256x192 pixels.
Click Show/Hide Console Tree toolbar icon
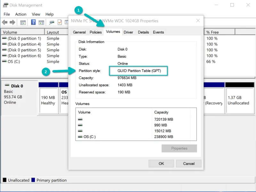23,22
